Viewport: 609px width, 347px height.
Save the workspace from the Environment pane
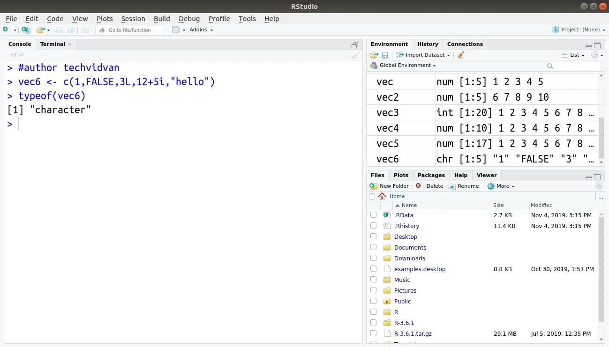click(x=385, y=55)
